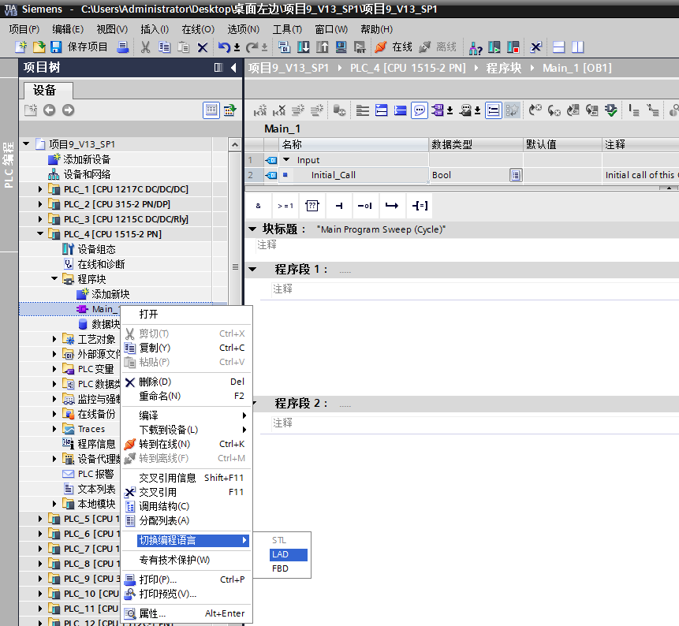This screenshot has height=626, width=679.
Task: Click the scissors cut icon in the main toolbar
Action: (145, 47)
